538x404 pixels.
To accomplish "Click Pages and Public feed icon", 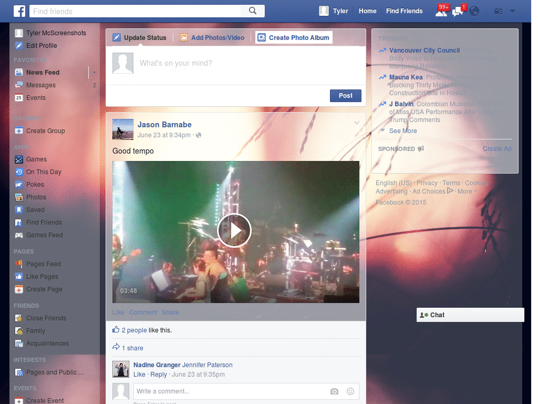I will click(19, 372).
